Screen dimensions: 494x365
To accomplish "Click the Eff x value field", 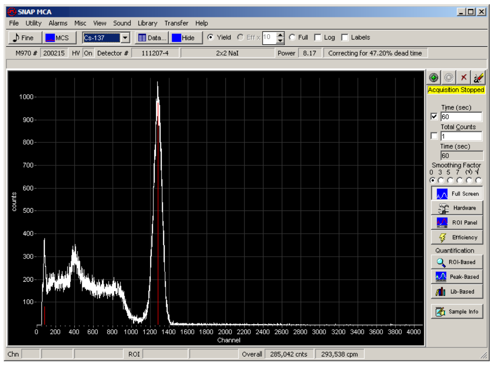I will (270, 38).
